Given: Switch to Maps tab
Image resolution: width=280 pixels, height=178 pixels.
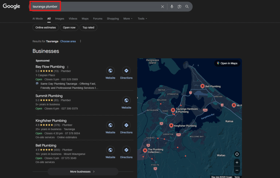Looking at the screenshot, I should click(x=85, y=19).
